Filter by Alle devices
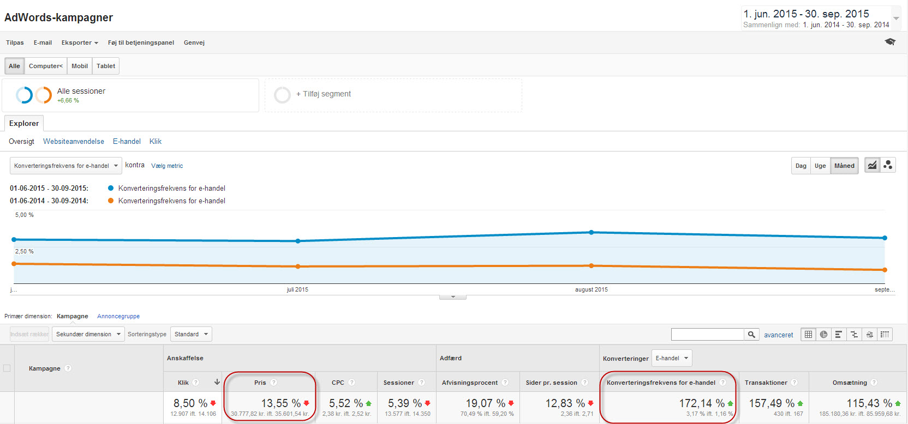This screenshot has width=908, height=424. pyautogui.click(x=14, y=66)
